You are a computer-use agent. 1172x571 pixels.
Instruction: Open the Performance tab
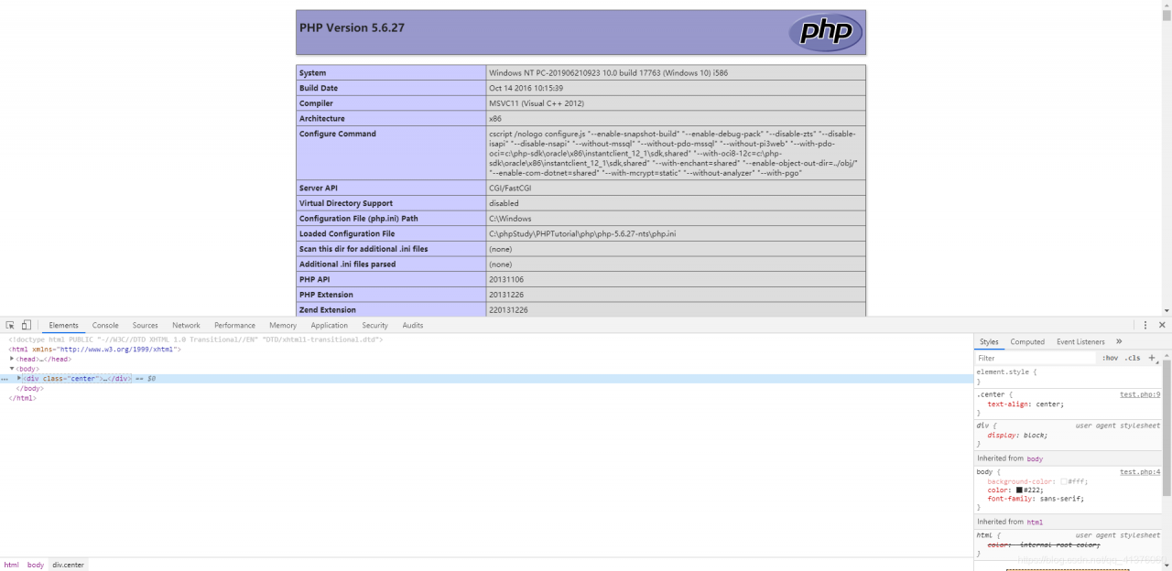coord(235,325)
